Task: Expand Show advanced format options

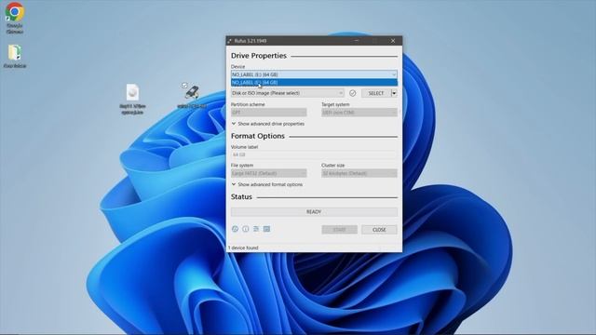Action: (x=267, y=184)
